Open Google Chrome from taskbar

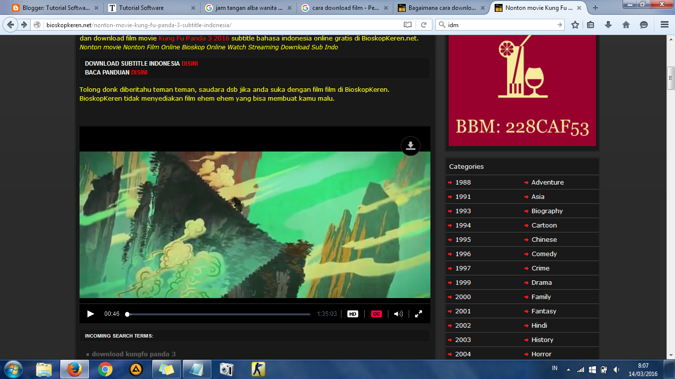pyautogui.click(x=105, y=369)
